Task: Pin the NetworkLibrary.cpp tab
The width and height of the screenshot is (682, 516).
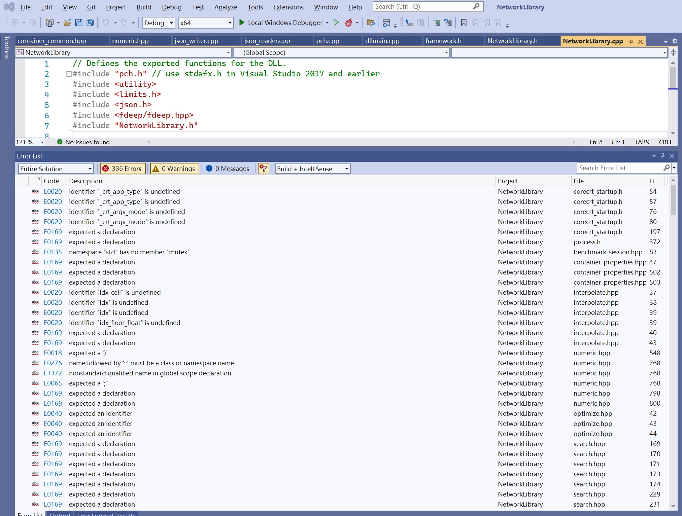Action: coord(630,41)
